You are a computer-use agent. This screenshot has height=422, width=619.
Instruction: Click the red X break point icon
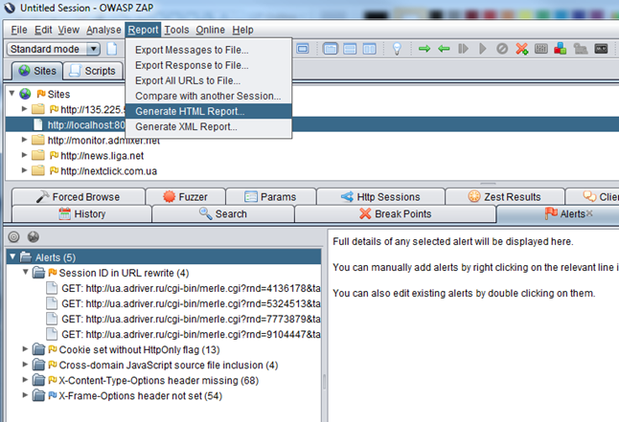(x=521, y=49)
